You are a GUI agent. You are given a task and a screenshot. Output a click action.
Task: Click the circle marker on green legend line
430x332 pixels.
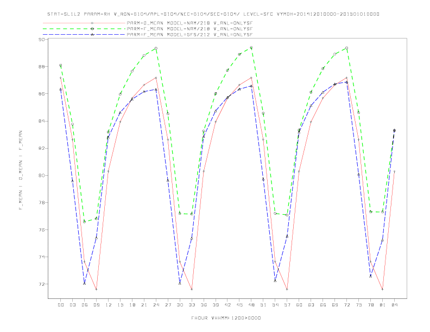pos(92,29)
